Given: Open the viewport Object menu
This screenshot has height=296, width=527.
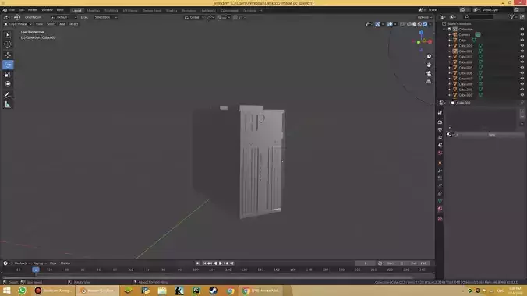Looking at the screenshot, I should 73,24.
